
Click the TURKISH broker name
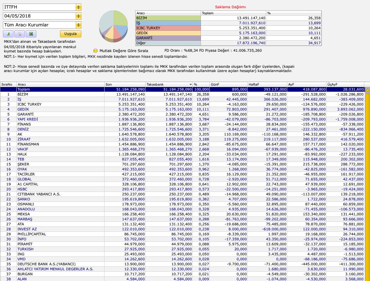tap(25, 249)
